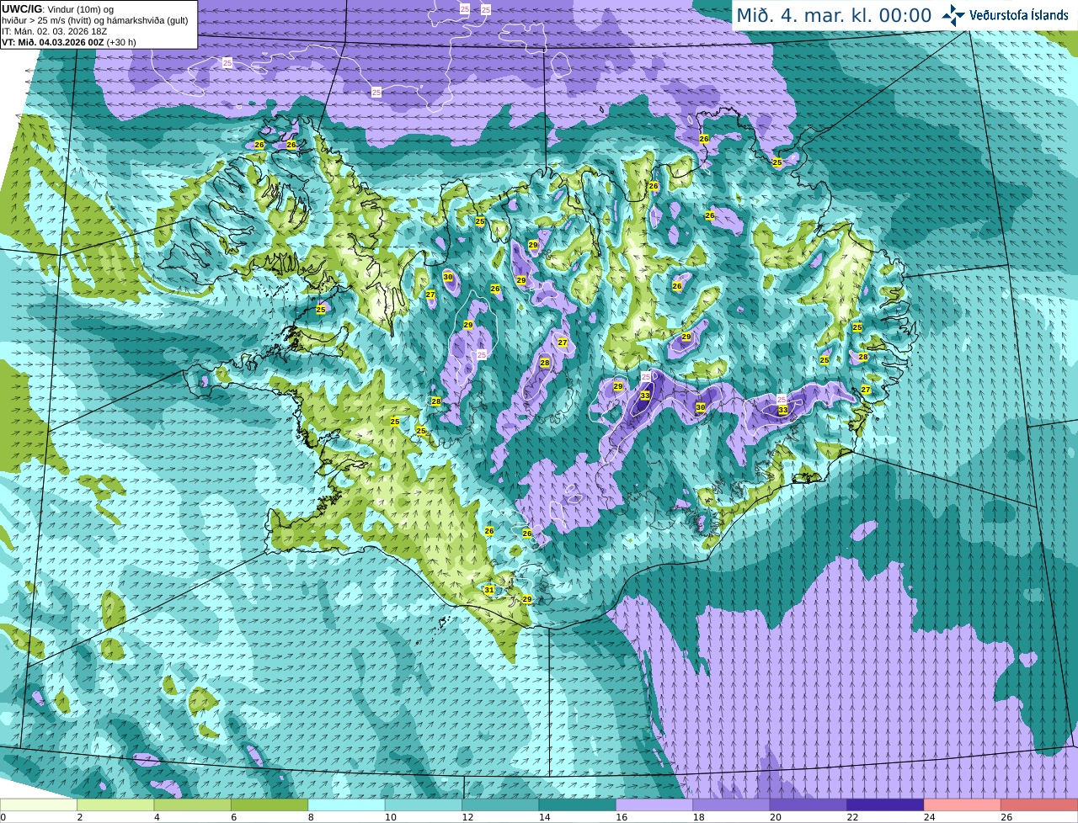Pick the olive green 6–8 legend swatch
1078x823 pixels.
[269, 805]
